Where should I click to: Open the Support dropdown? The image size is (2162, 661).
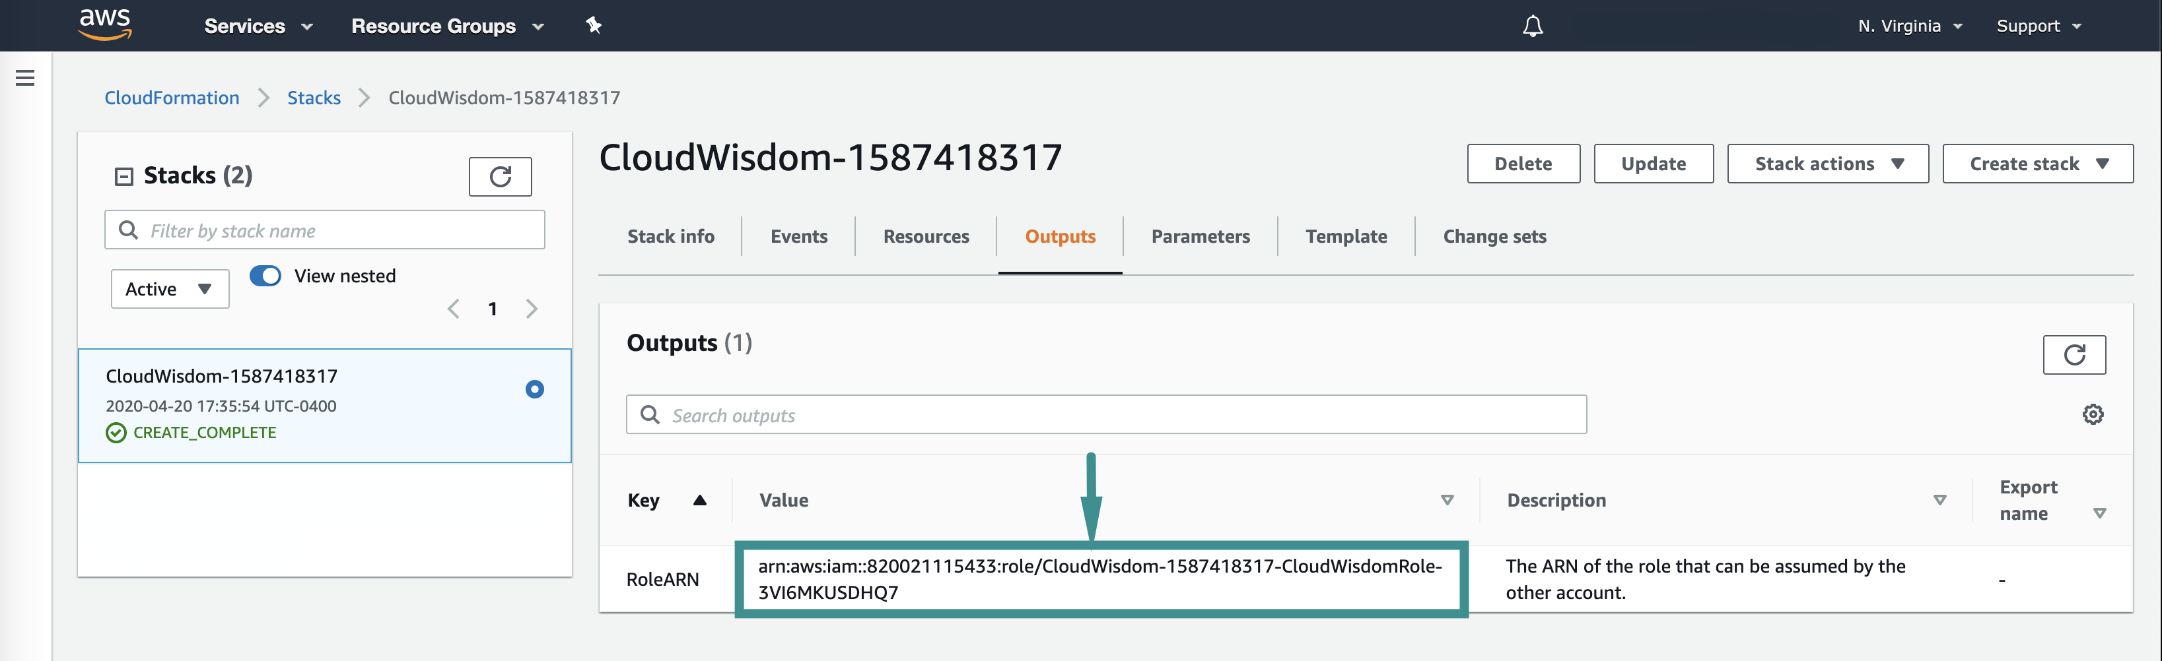click(x=2039, y=26)
